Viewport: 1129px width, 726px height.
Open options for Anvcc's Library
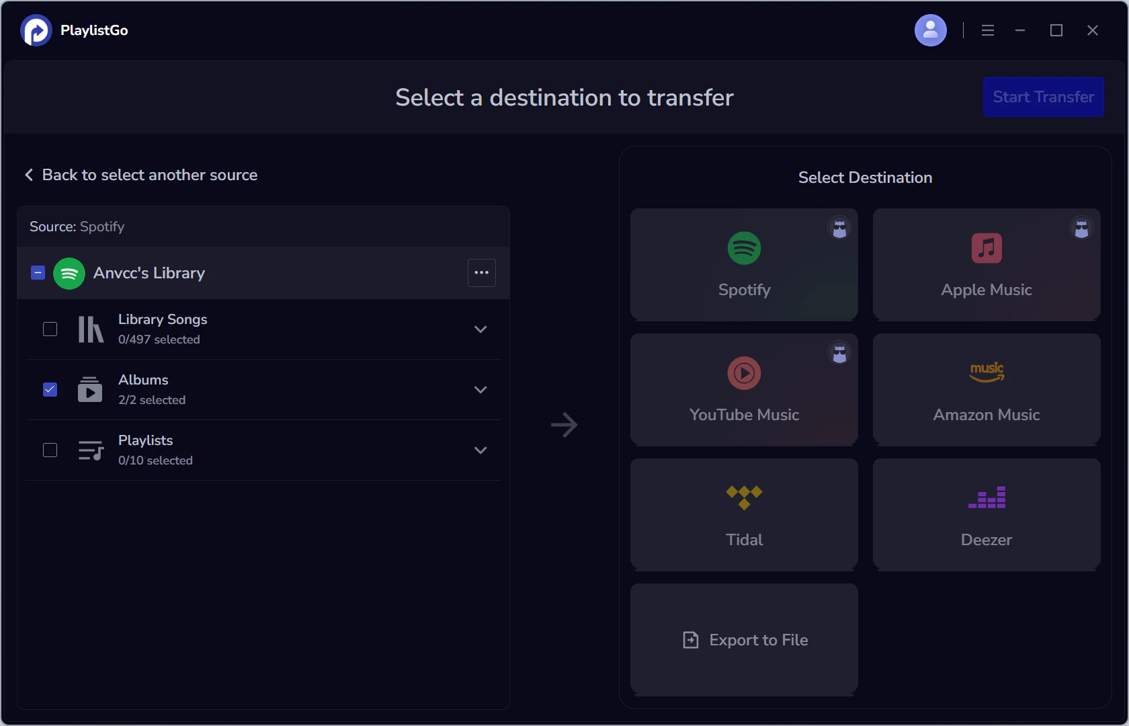481,273
